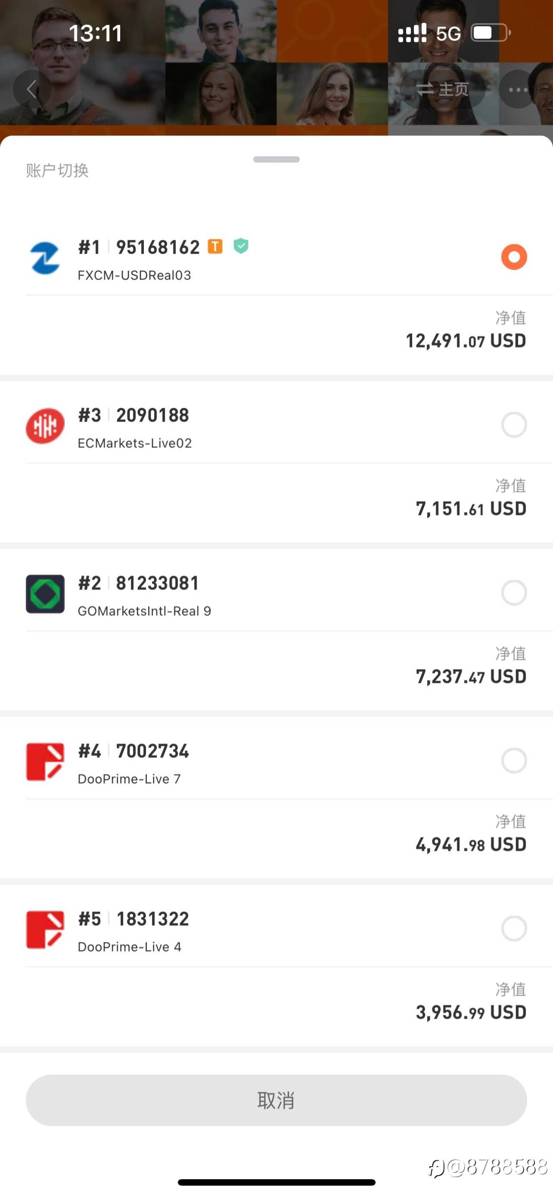Viewport: 553px width, 1196px height.
Task: Select the GOMarketsIntl-Real 9 radio button
Action: [x=514, y=593]
